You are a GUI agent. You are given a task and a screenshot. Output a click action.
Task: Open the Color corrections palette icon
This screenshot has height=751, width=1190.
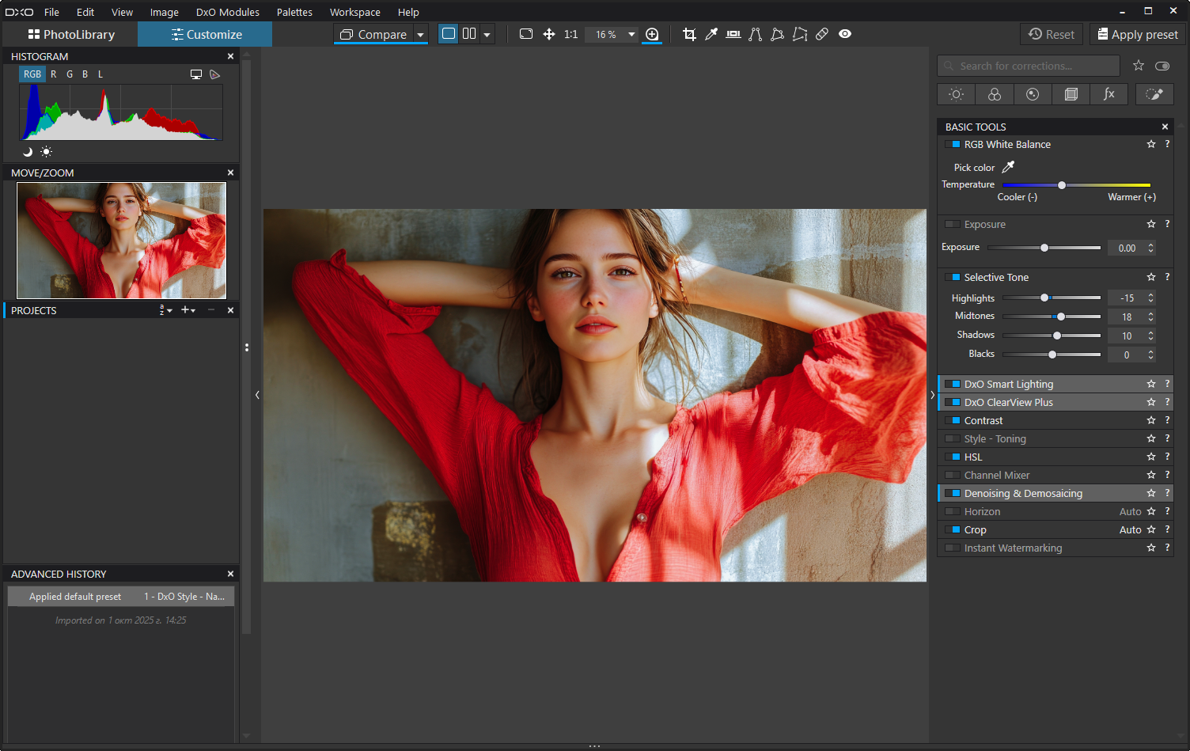[x=995, y=94]
